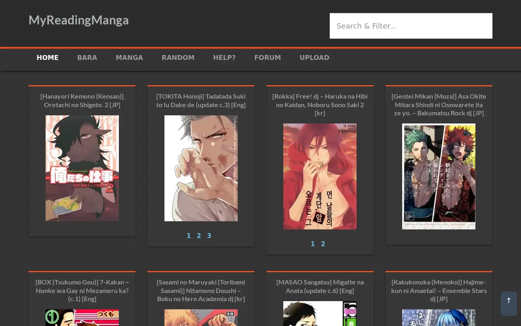Open the 7-Kakan Nonke wa Gay title link
521x326 pixels.
[82, 291]
